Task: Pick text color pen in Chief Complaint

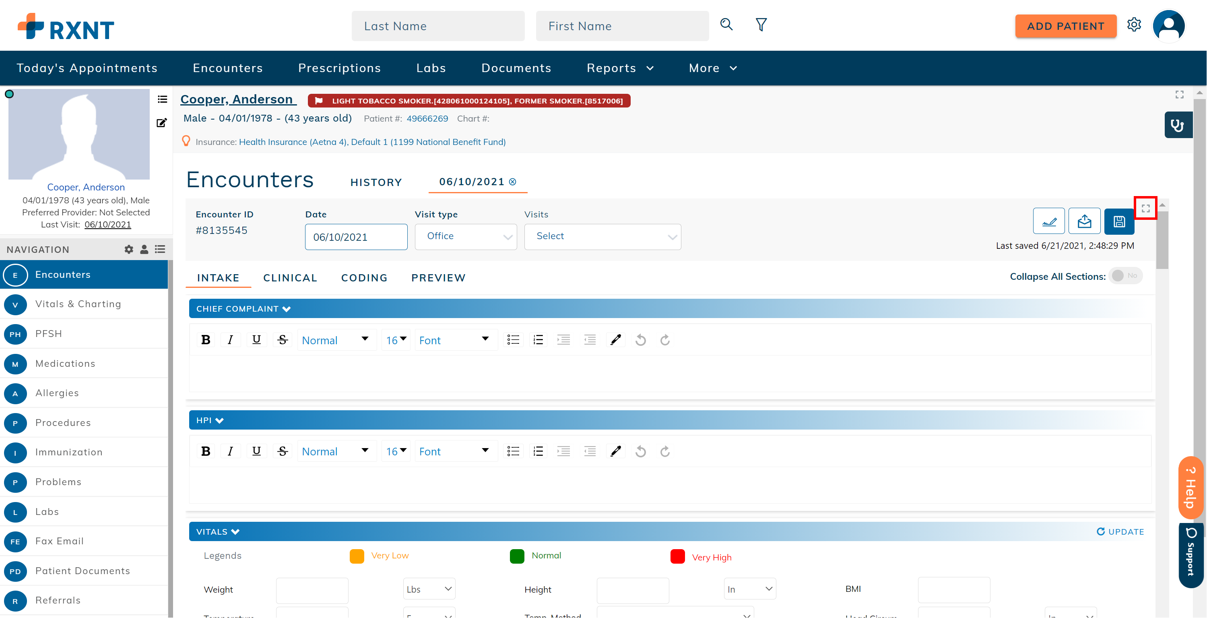Action: click(x=616, y=340)
